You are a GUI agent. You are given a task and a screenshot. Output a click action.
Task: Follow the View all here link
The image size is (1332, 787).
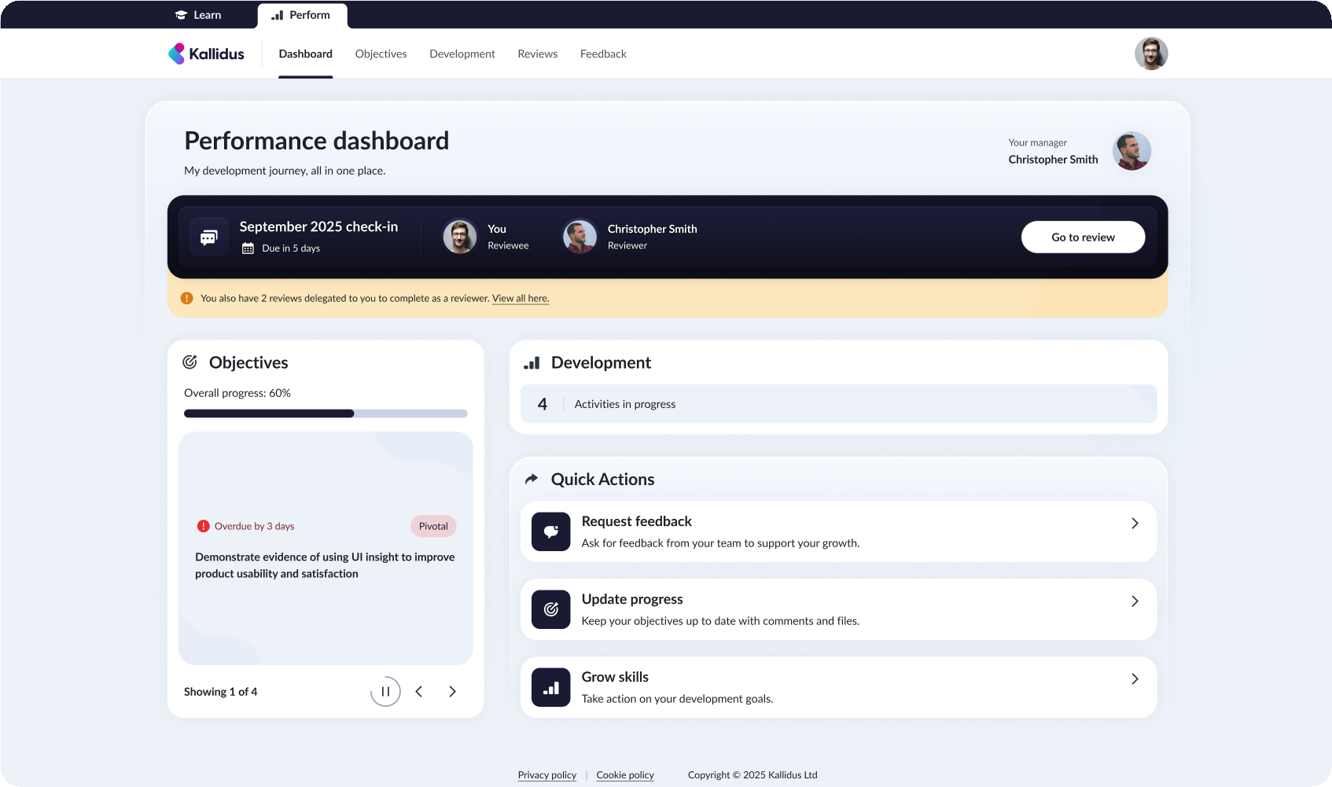click(521, 299)
